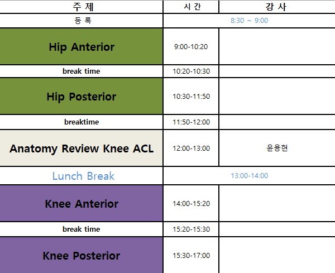Click the 15:30-17:00 time cell
The image size is (335, 273).
pyautogui.click(x=191, y=256)
